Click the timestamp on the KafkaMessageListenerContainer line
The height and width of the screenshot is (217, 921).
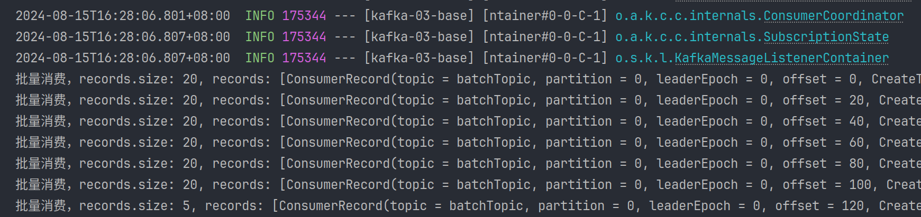(123, 58)
